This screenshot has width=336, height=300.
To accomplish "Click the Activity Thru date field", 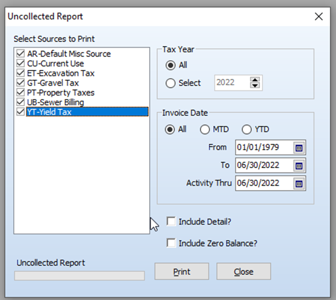I will pos(264,183).
